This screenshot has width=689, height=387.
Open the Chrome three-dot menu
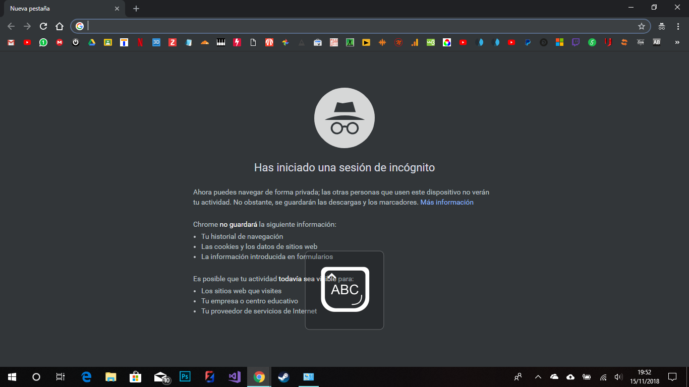(678, 26)
